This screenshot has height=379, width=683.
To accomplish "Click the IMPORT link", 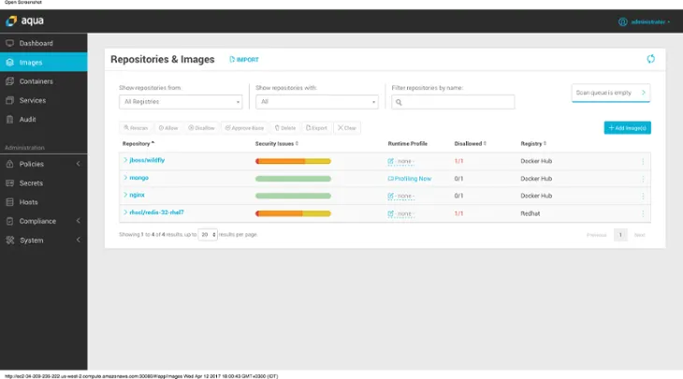I will (244, 60).
